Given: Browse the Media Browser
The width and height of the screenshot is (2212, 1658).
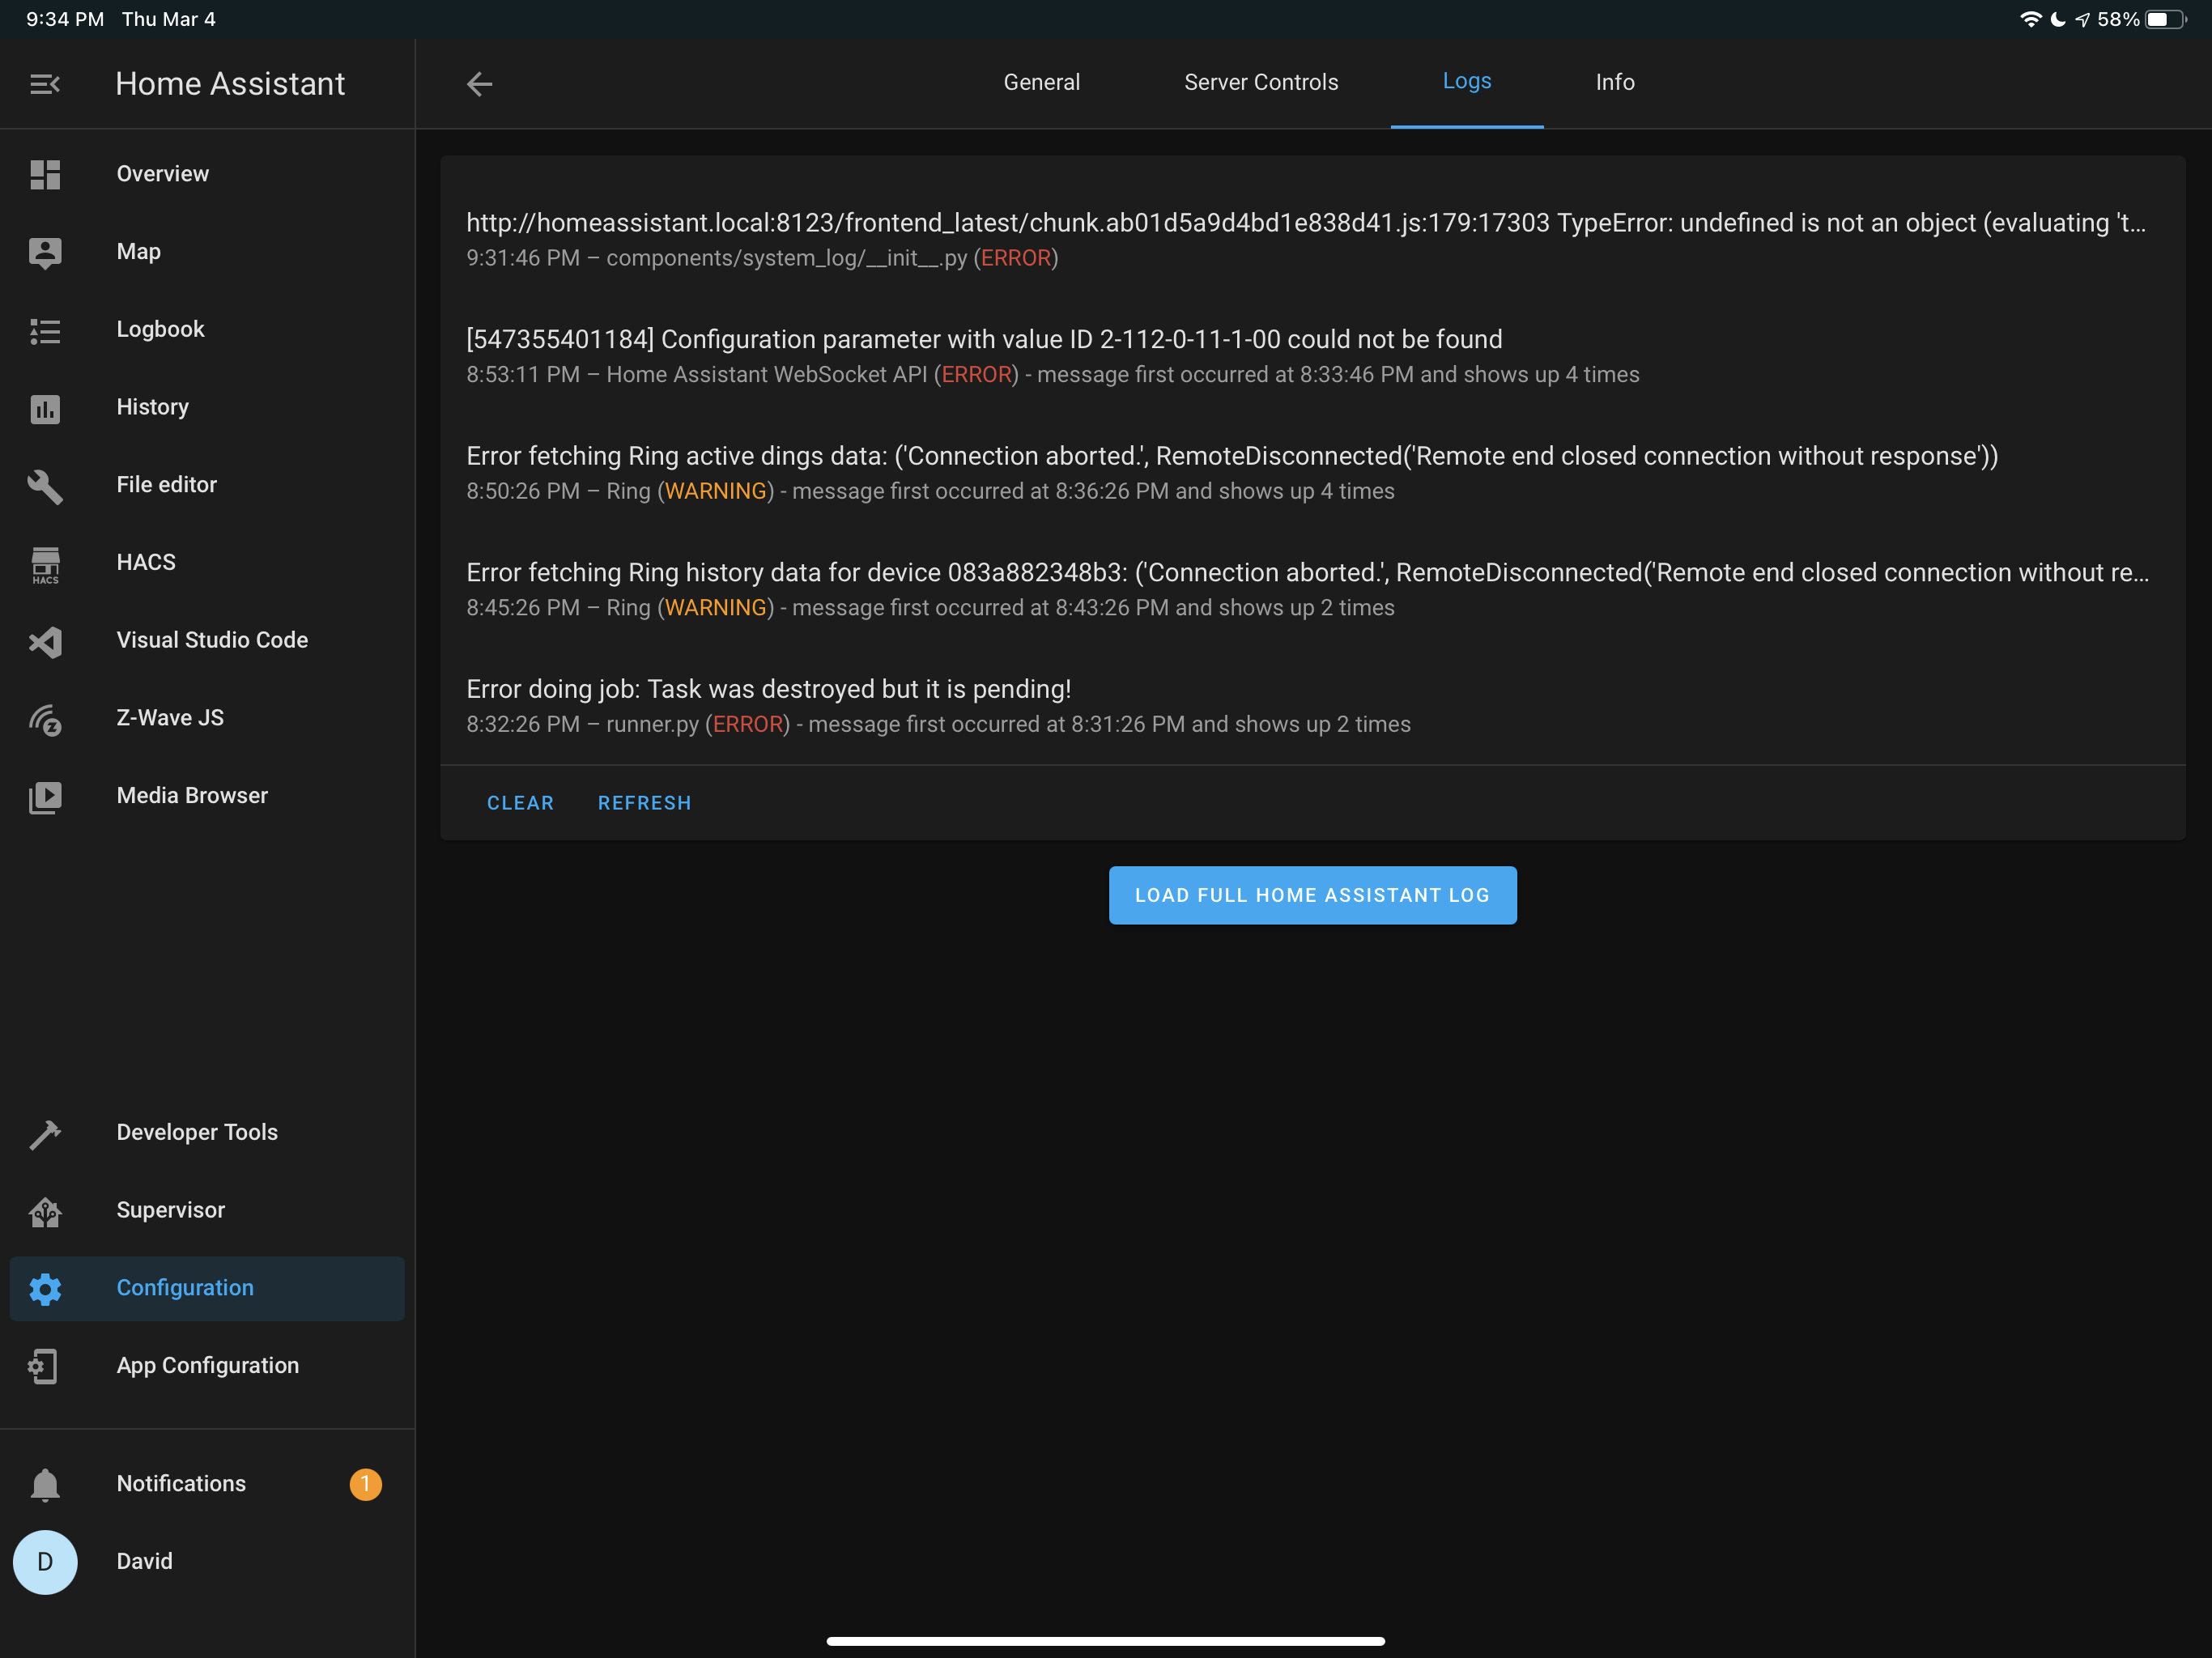Looking at the screenshot, I should pyautogui.click(x=191, y=795).
